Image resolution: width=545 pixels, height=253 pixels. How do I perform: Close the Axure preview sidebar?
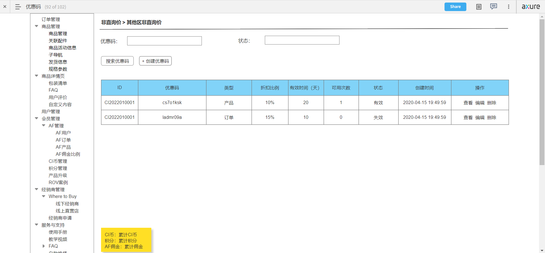(5, 7)
